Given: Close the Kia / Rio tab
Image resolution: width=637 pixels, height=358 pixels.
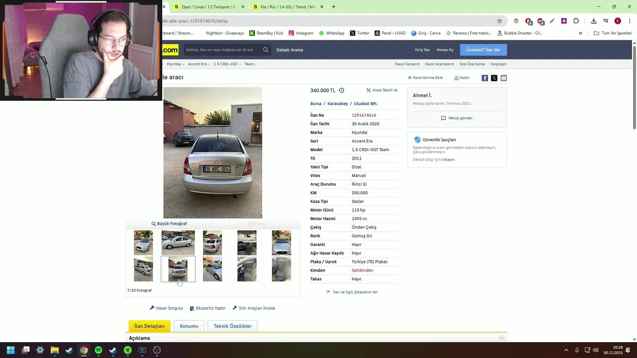Looking at the screenshot, I should click(x=321, y=7).
